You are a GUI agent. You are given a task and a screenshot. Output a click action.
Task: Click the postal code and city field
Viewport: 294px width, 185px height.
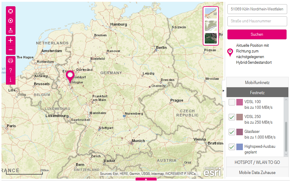coord(257,9)
